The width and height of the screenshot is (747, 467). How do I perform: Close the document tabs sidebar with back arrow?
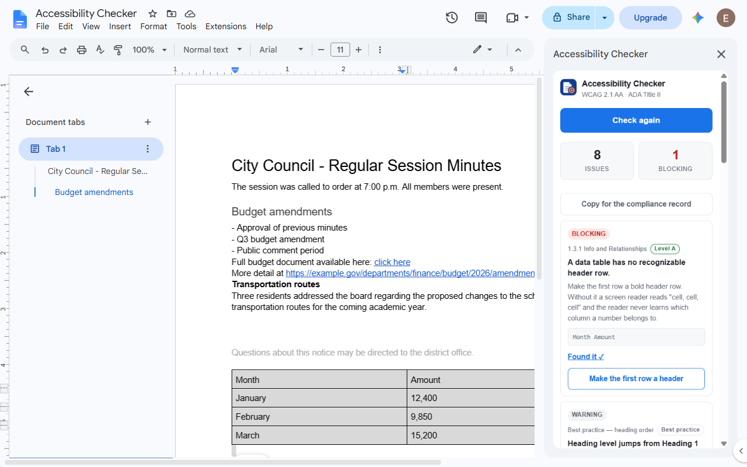pyautogui.click(x=29, y=92)
